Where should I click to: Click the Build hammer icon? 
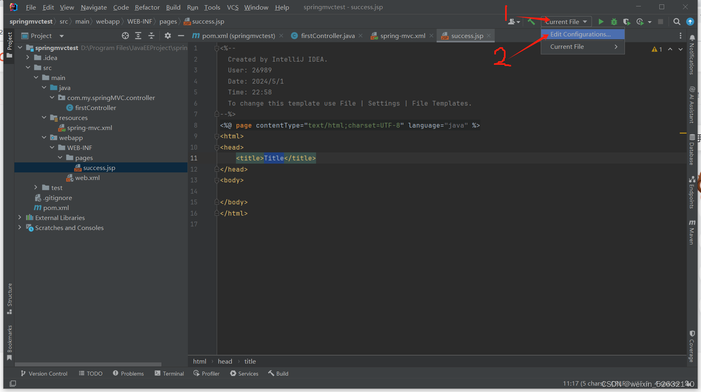click(531, 22)
